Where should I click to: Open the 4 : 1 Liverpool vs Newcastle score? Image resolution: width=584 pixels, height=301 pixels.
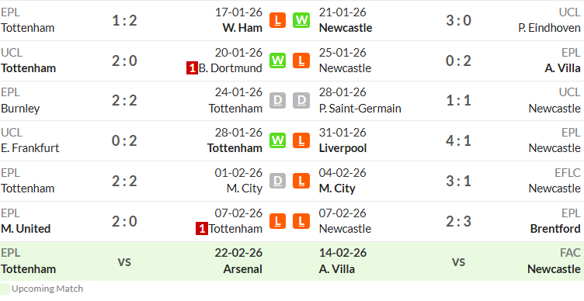(x=458, y=141)
